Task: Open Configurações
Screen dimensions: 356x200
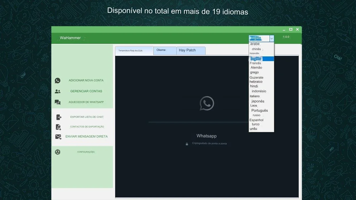Action: pos(86,152)
